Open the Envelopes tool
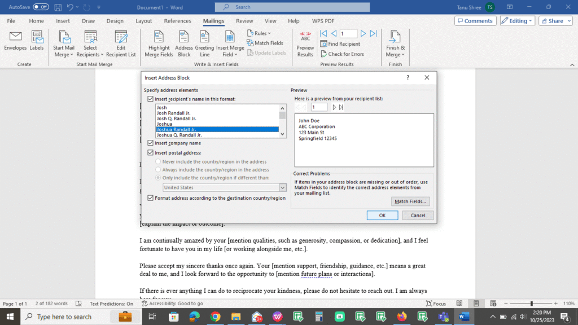Screen dimensions: 578x325 pos(15,41)
